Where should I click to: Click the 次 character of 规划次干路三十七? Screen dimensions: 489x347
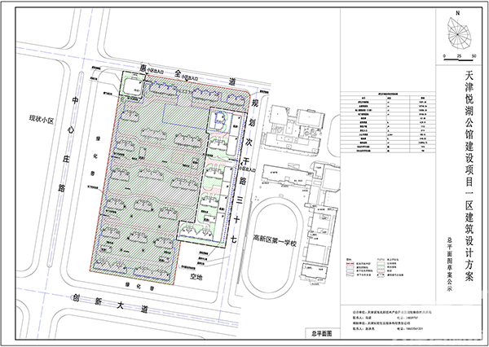[x=249, y=142]
